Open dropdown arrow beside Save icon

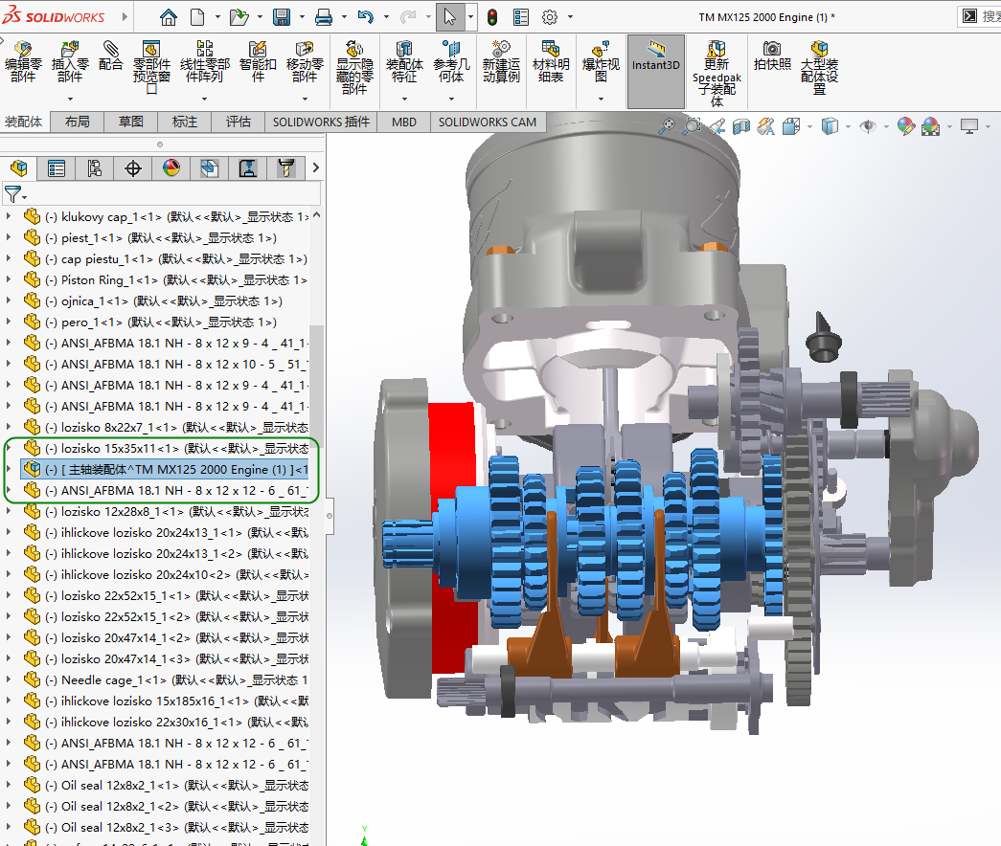pos(302,17)
